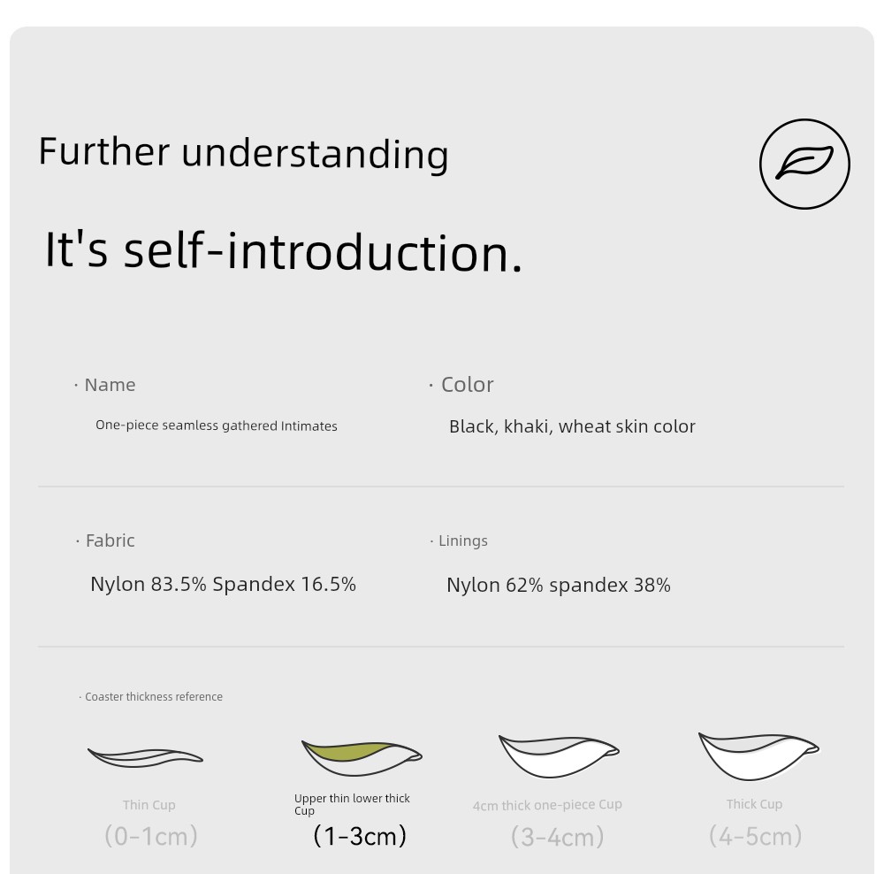
Task: Click the 4cm thick one-piece cup illustration
Action: coord(558,755)
